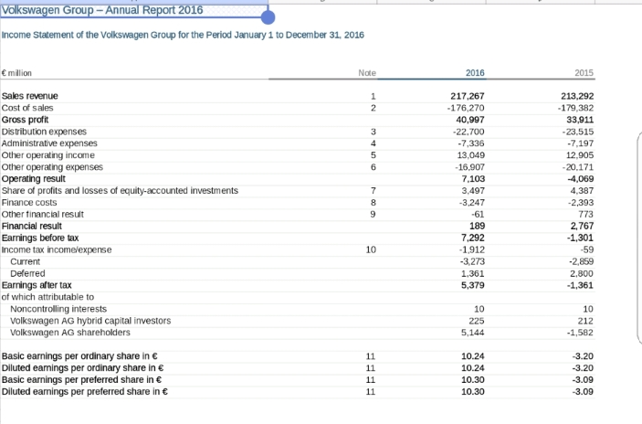
Task: Click Operating result 2015 value -4,069
Action: click(x=581, y=179)
